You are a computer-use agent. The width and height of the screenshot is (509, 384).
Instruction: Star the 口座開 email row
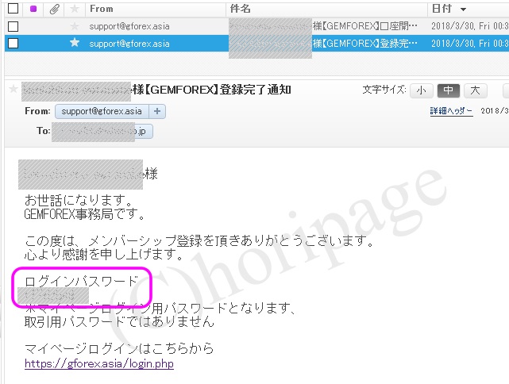pos(75,26)
